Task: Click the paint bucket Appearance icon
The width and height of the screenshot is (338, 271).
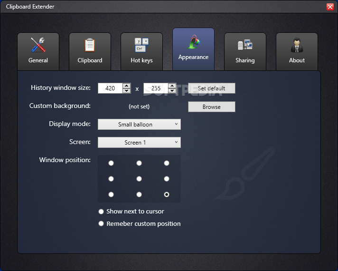Action: tap(194, 42)
